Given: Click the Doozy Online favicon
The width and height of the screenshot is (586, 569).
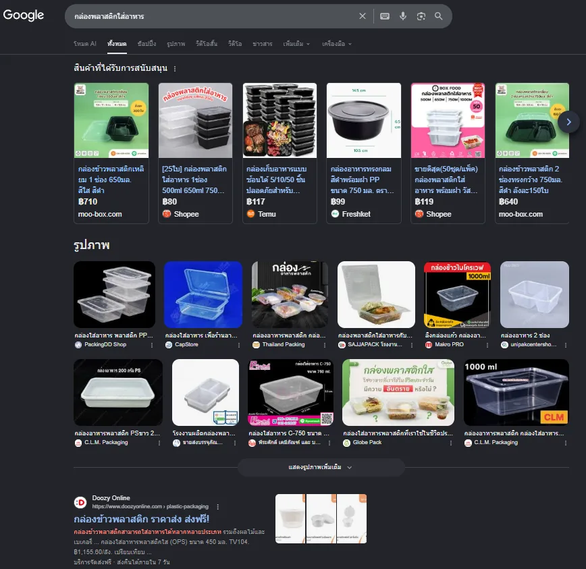Looking at the screenshot, I should (80, 502).
